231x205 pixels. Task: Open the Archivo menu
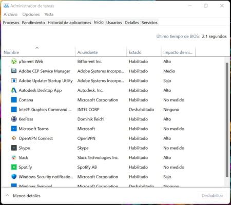coord(10,14)
